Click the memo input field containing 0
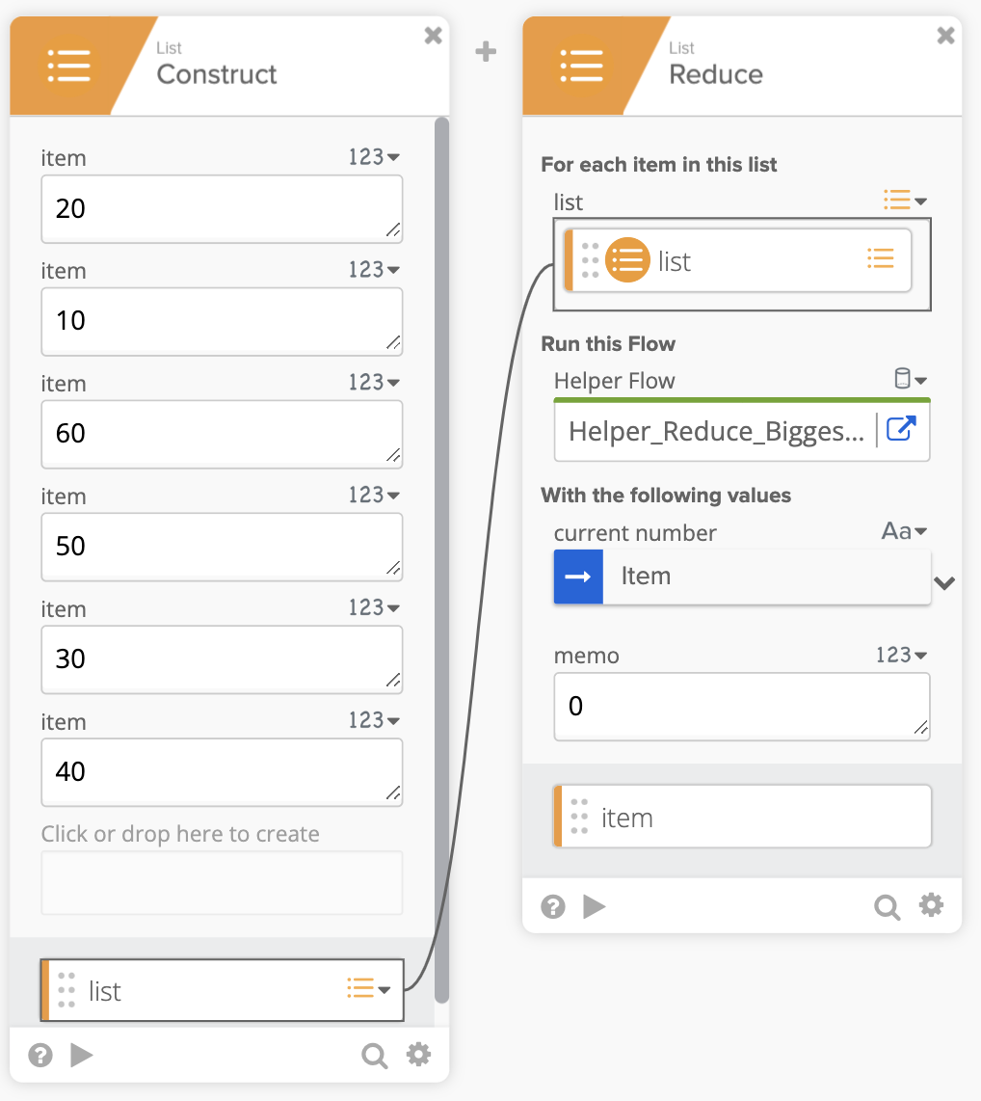The image size is (981, 1101). click(740, 707)
